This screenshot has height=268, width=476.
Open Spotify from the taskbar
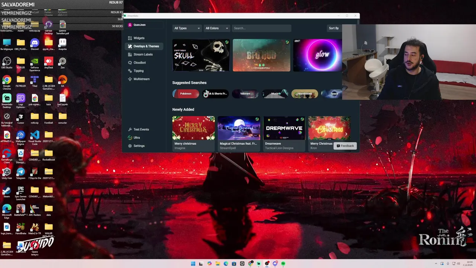(x=283, y=264)
